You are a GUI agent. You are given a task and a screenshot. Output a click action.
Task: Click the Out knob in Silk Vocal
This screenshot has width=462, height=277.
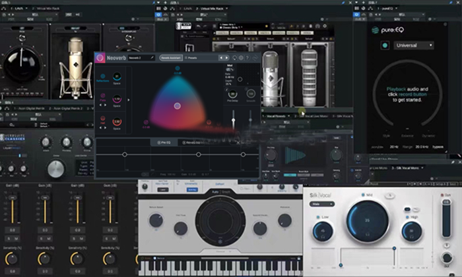coord(447,257)
